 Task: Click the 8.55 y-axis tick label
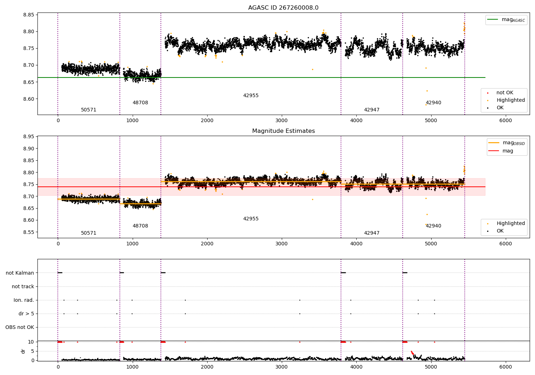[28, 232]
